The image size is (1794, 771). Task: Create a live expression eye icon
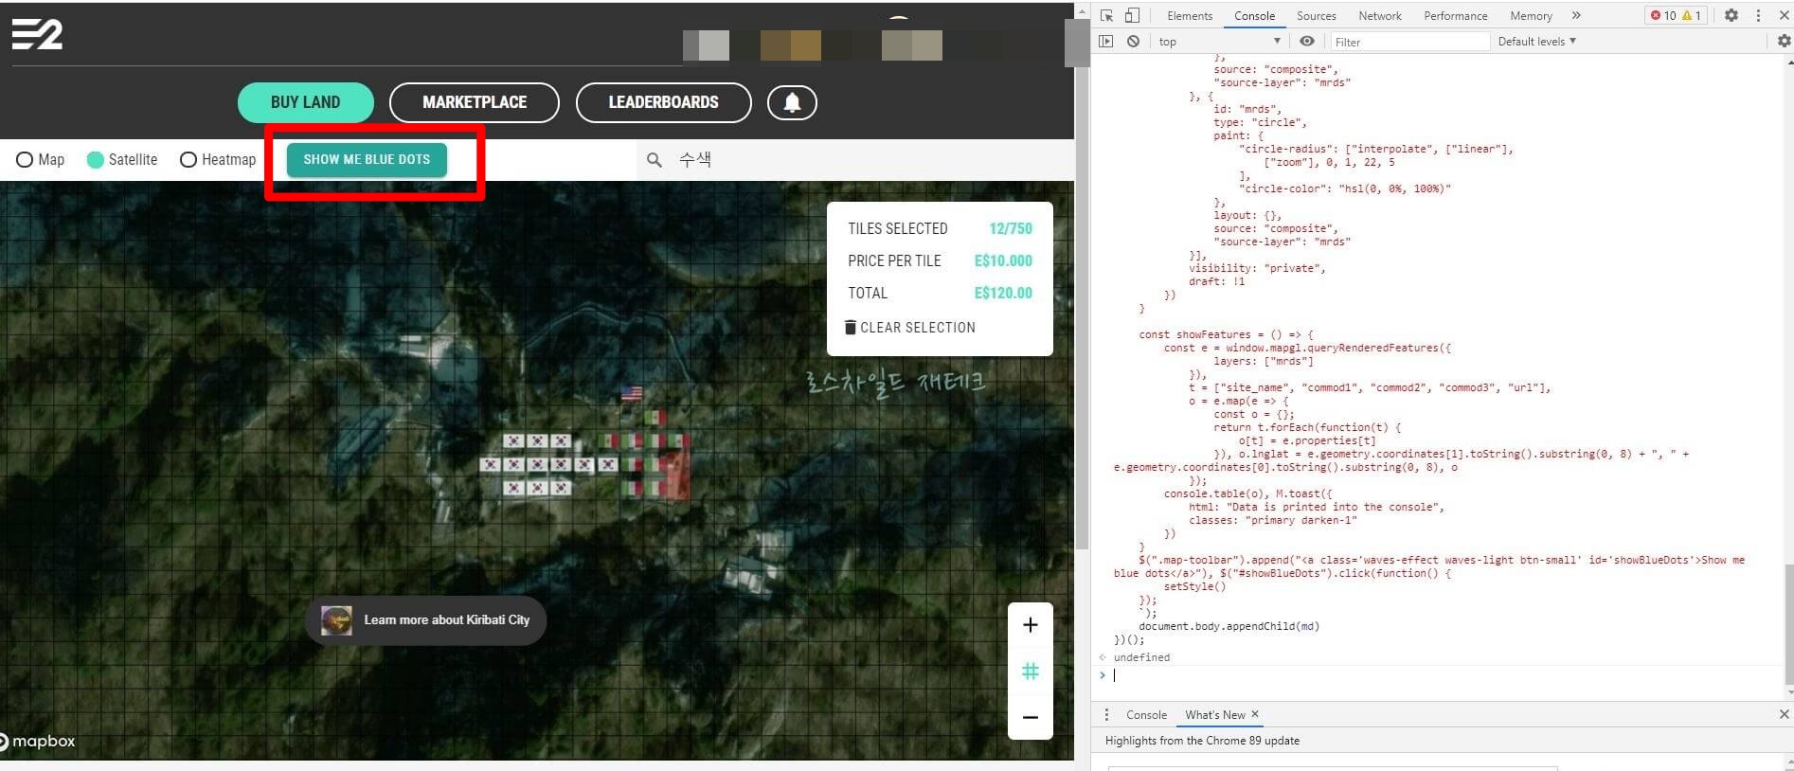point(1307,42)
